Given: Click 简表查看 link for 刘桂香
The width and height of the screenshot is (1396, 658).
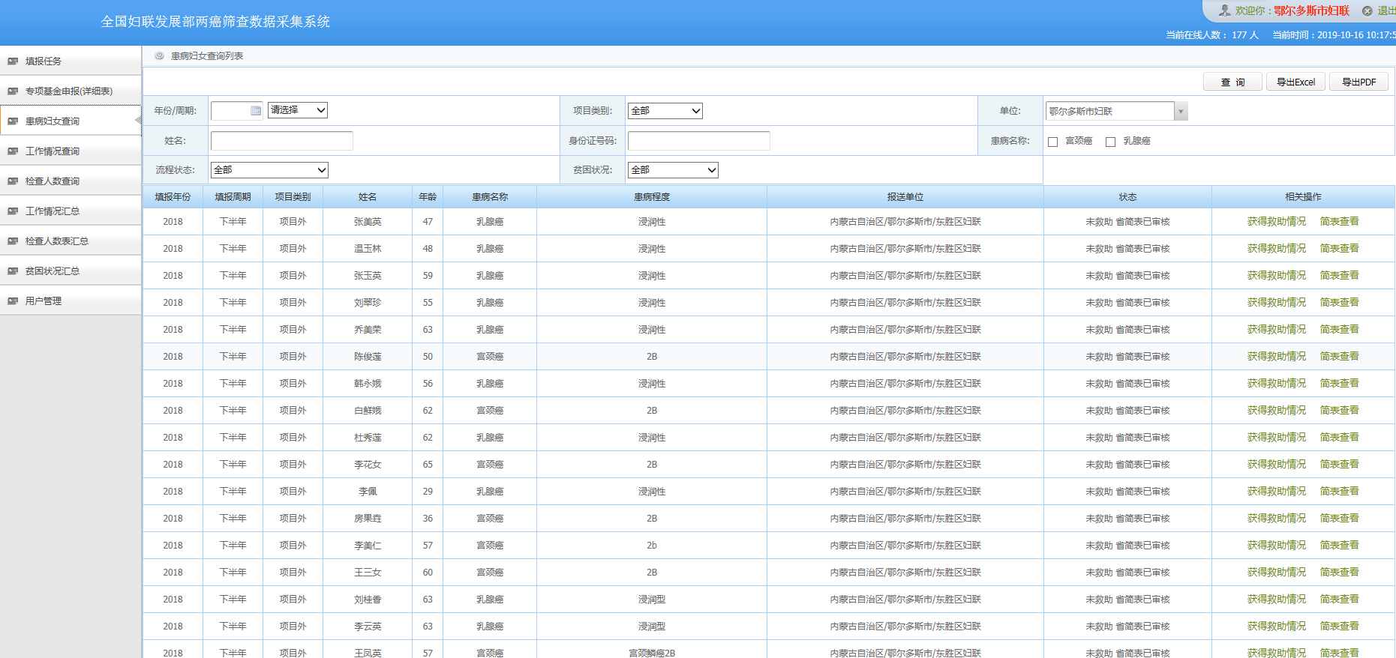Looking at the screenshot, I should click(x=1340, y=600).
